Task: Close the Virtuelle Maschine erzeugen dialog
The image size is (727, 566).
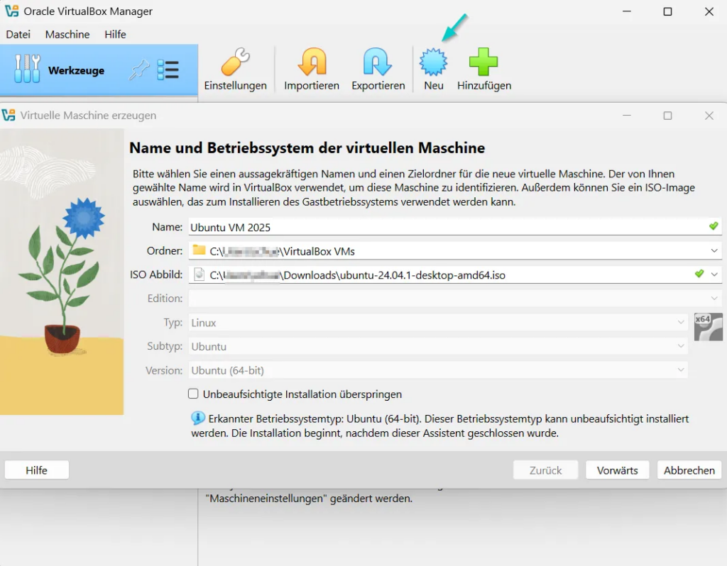Action: pos(709,116)
